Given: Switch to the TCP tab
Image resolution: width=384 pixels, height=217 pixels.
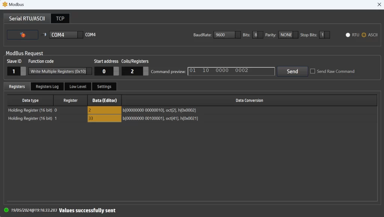Looking at the screenshot, I should point(60,18).
